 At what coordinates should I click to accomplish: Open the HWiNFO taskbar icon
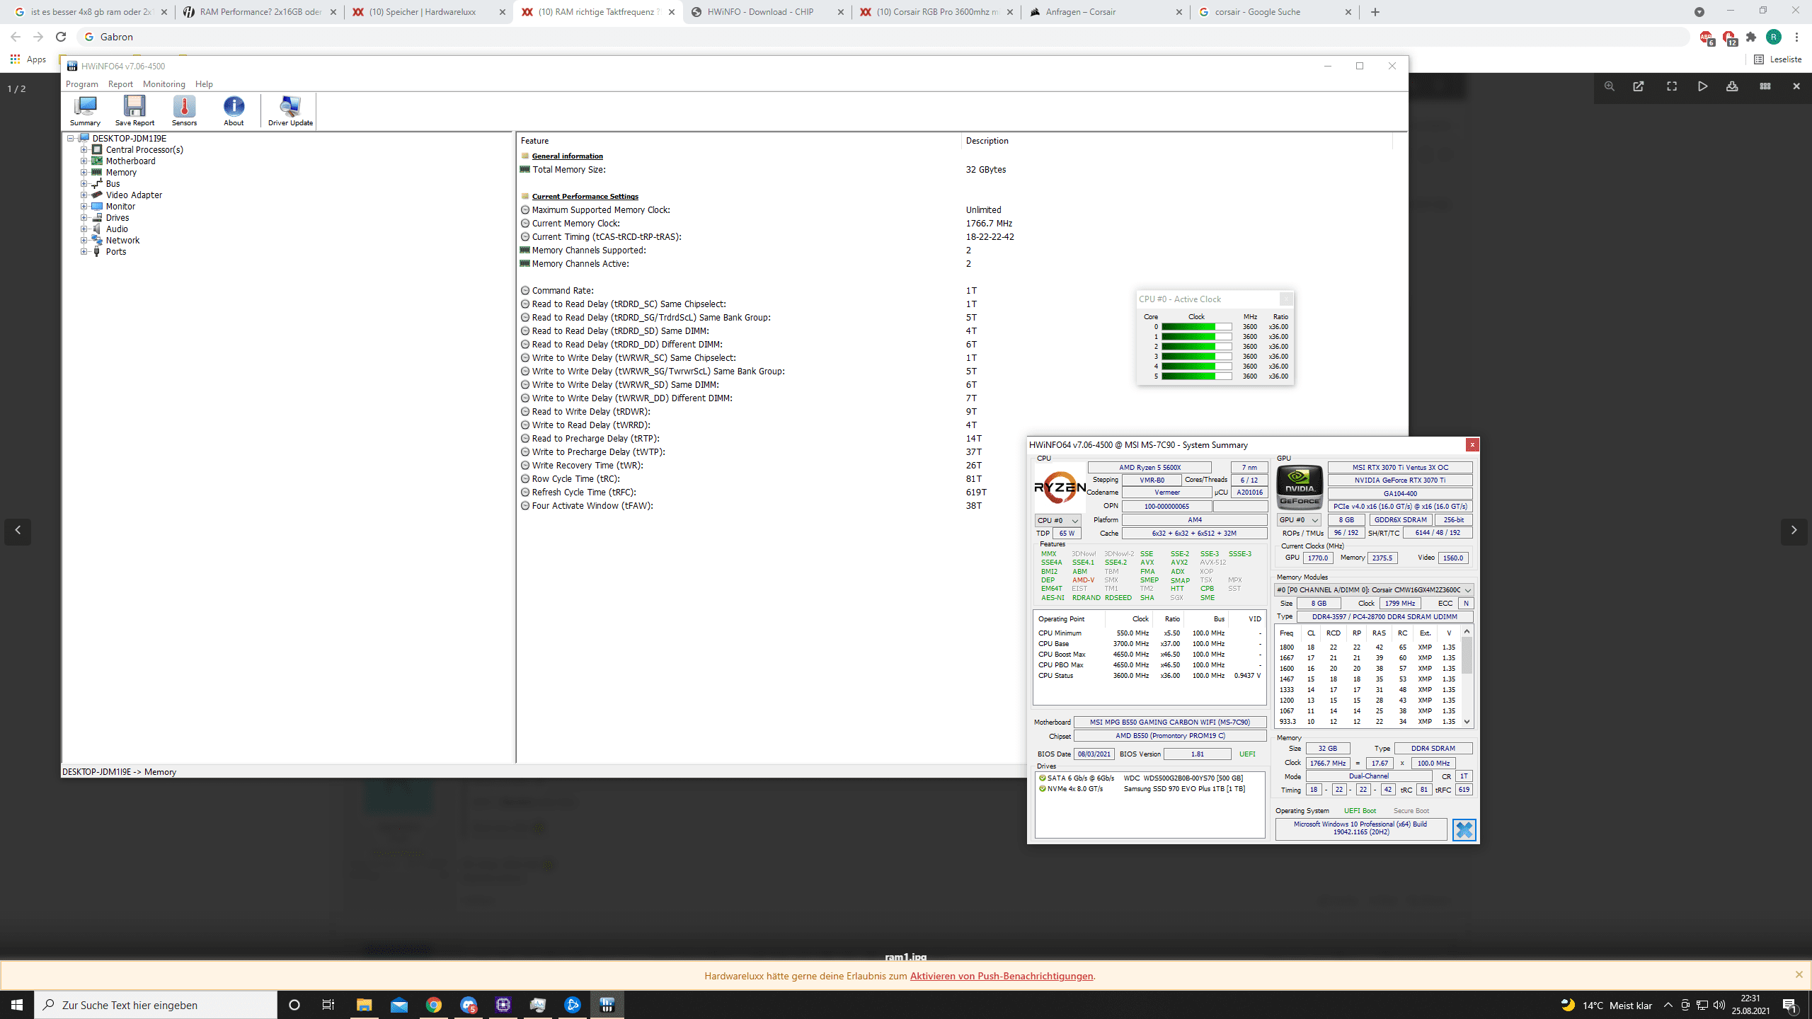point(607,1005)
